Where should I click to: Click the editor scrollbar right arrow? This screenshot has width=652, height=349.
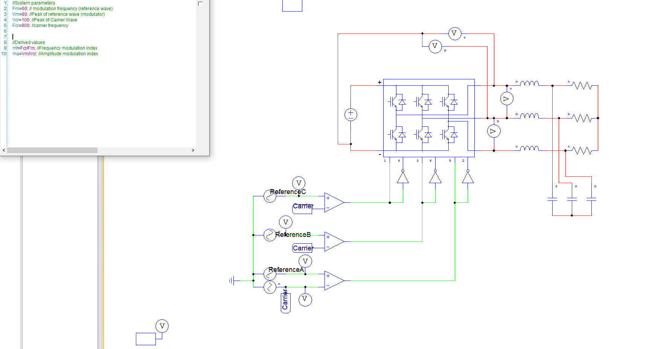[x=193, y=150]
